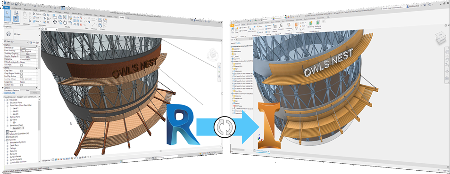450x174 pixels.
Task: Click the Move tool in Modify panel
Action: point(55,22)
